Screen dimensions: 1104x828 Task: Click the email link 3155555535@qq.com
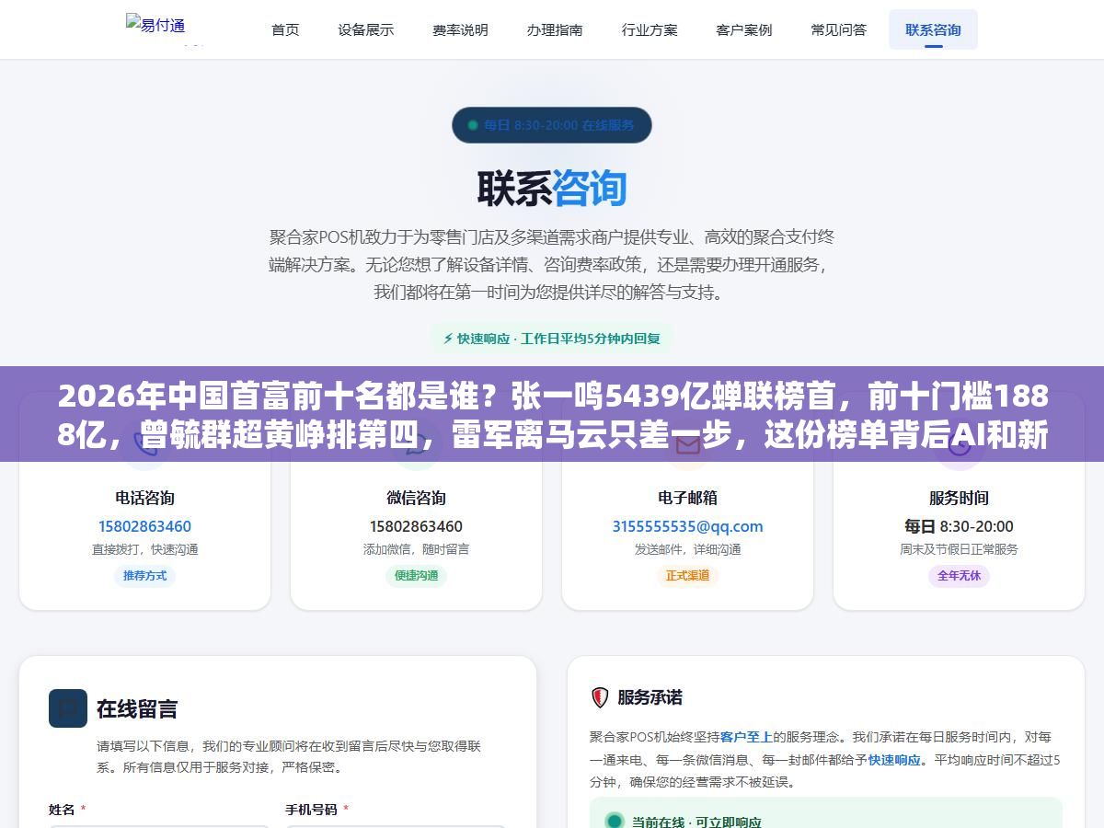coord(687,526)
